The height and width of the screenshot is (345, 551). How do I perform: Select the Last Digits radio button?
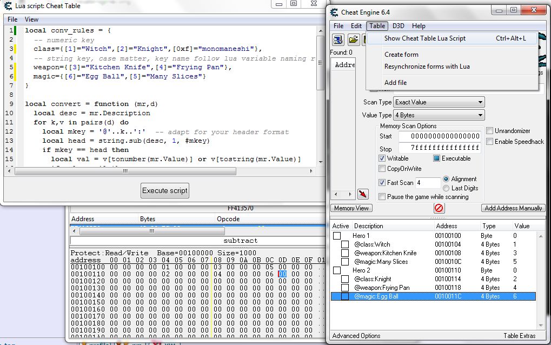447,188
